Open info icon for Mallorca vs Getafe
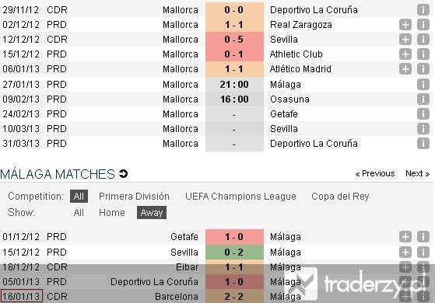The width and height of the screenshot is (435, 303). click(x=423, y=114)
